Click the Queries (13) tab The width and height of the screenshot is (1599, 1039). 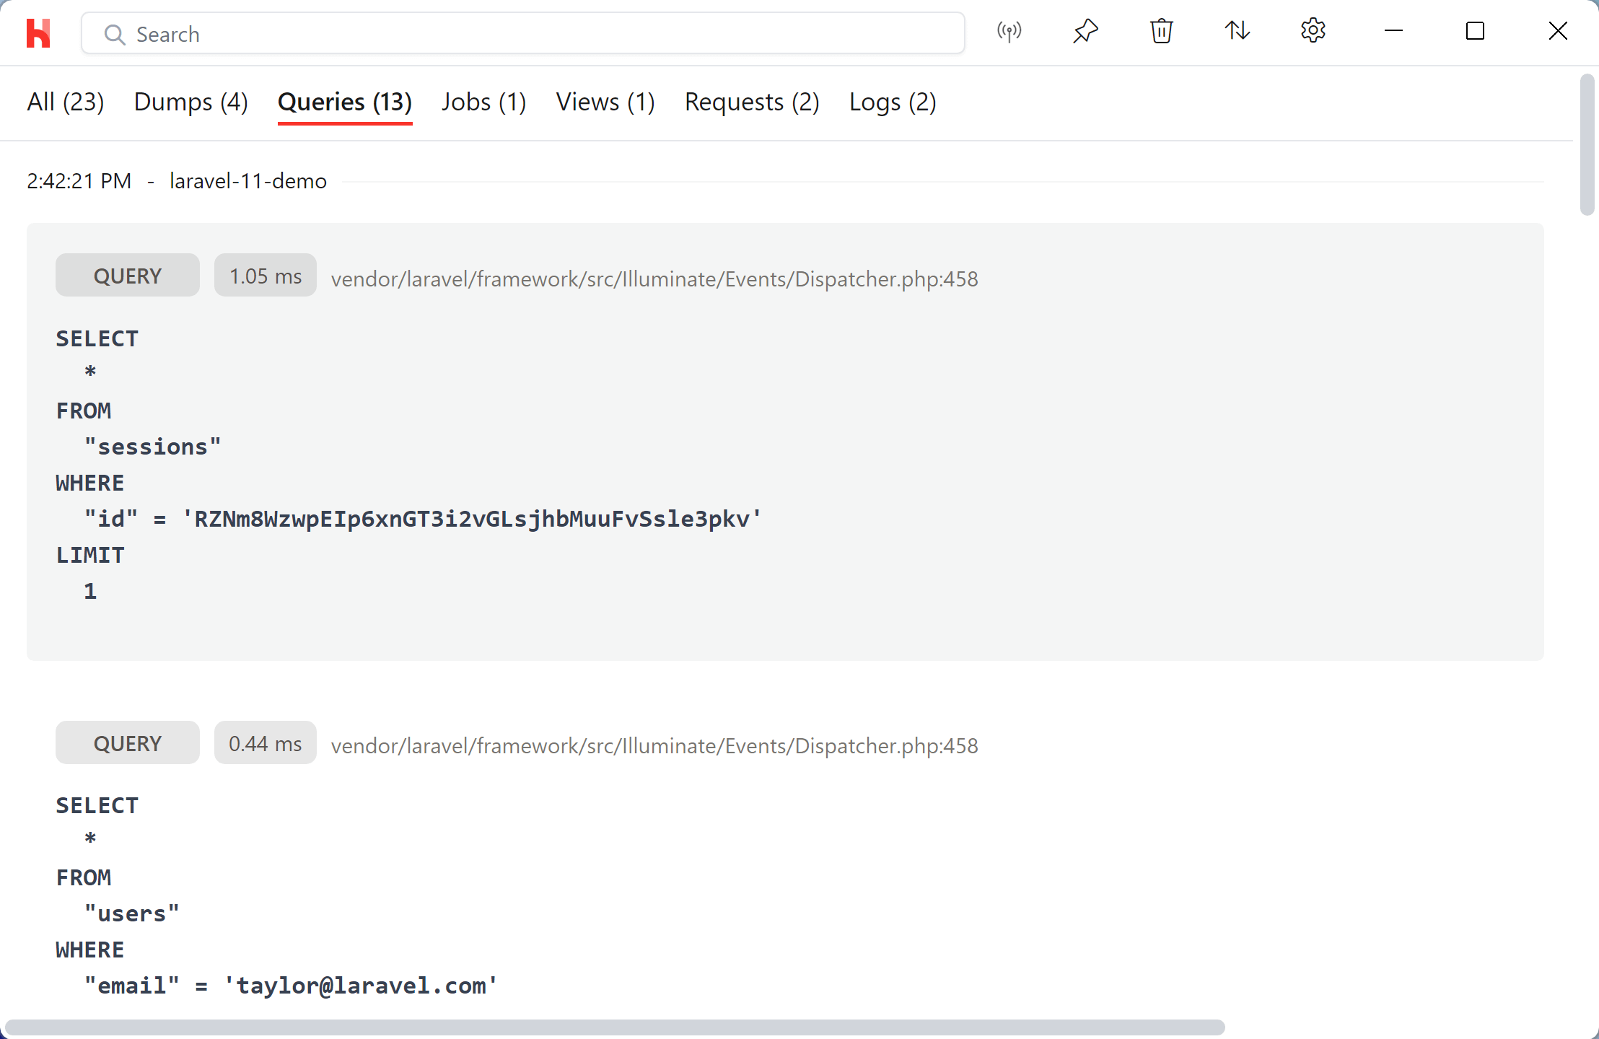343,101
